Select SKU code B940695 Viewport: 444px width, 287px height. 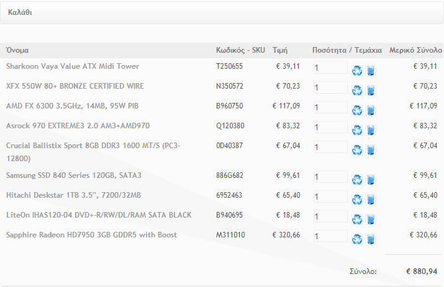point(229,215)
